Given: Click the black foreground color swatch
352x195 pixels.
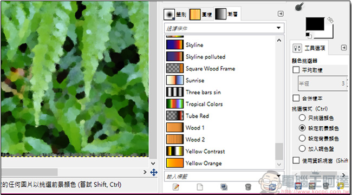Looking at the screenshot, I should 315,24.
